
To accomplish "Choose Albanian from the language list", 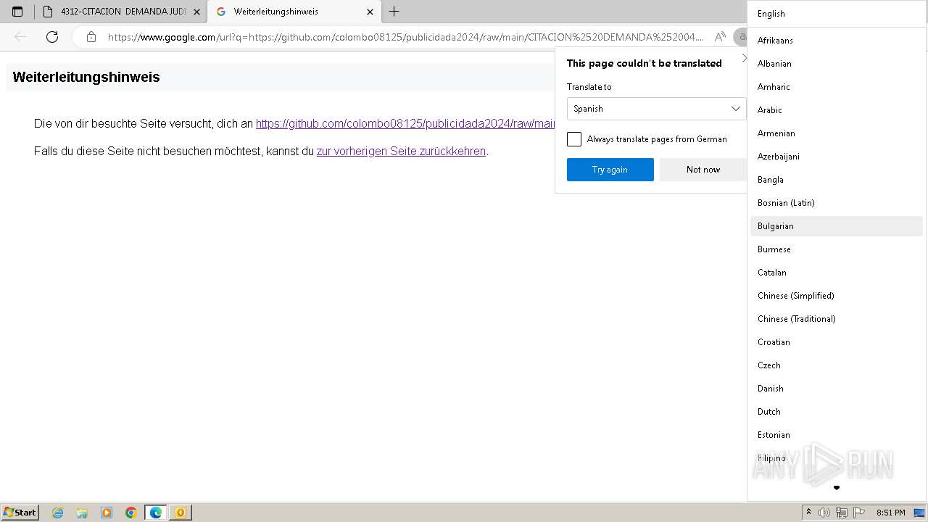I will 837,64.
